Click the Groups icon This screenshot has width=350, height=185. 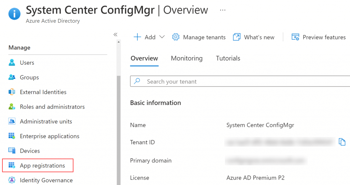[x=12, y=77]
